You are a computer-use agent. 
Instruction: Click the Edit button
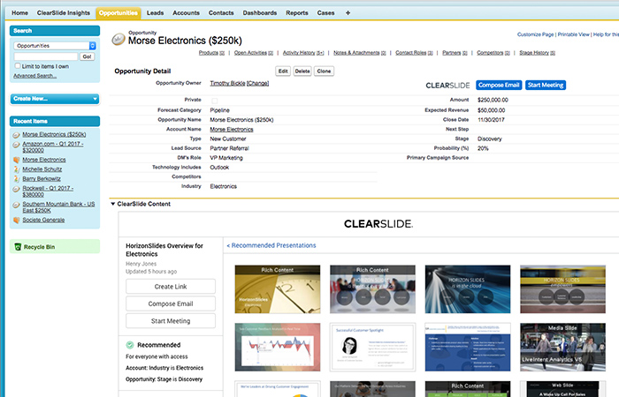pos(283,71)
